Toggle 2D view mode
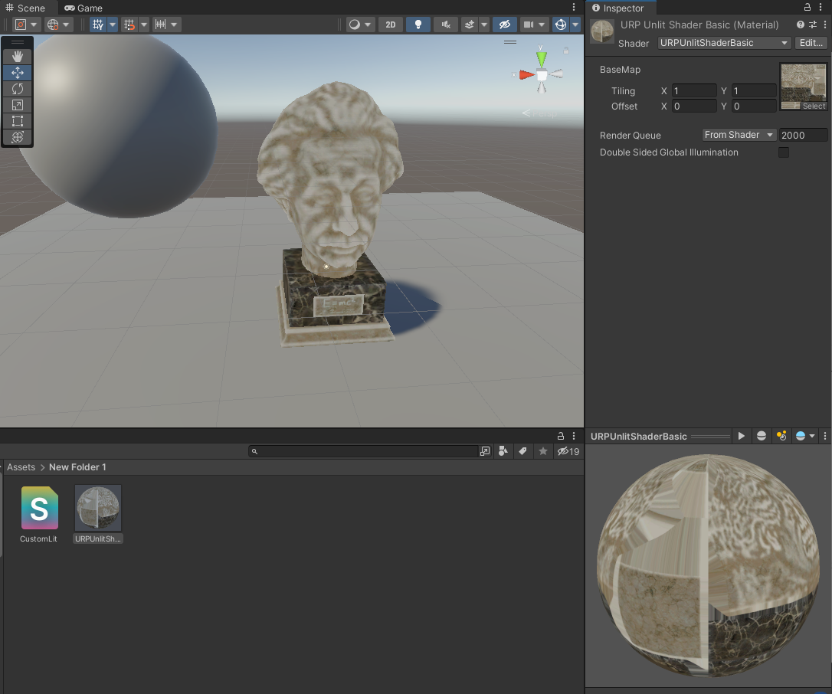The height and width of the screenshot is (694, 832). (391, 25)
